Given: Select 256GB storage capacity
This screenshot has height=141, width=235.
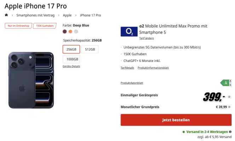Looking at the screenshot, I should pyautogui.click(x=71, y=49).
